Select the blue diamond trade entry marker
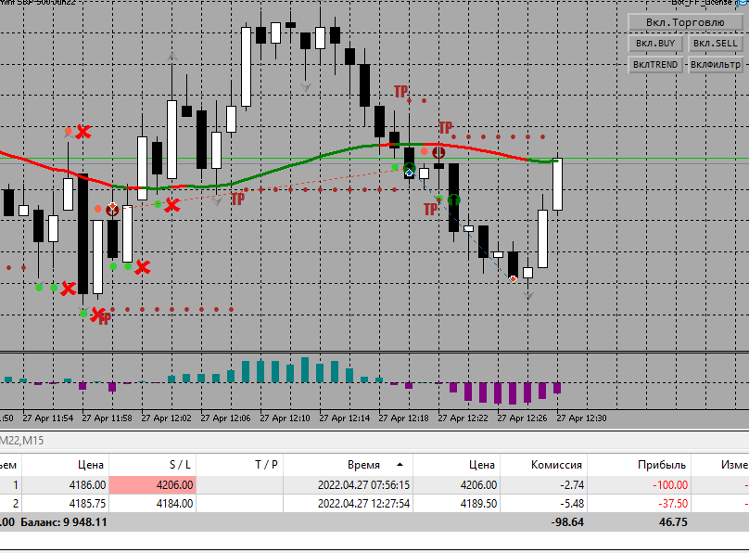The image size is (749, 553). [x=410, y=173]
